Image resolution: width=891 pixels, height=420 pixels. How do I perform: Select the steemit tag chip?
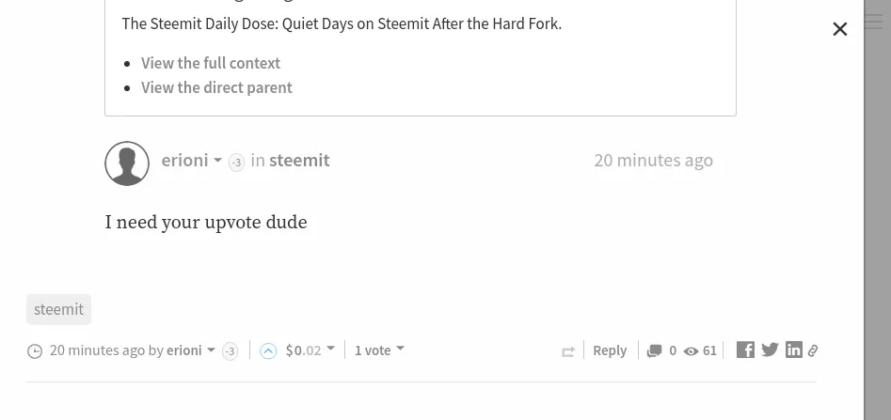(58, 309)
